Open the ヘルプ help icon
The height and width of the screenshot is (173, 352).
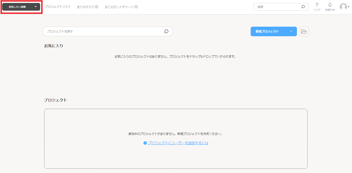(x=317, y=6)
